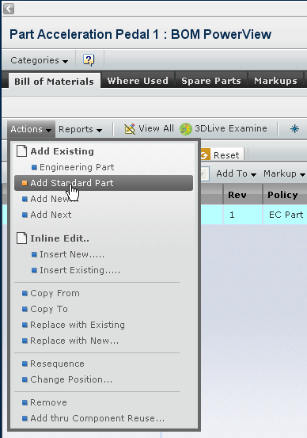Select Replace with Existing
This screenshot has height=438, width=307.
pos(78,325)
